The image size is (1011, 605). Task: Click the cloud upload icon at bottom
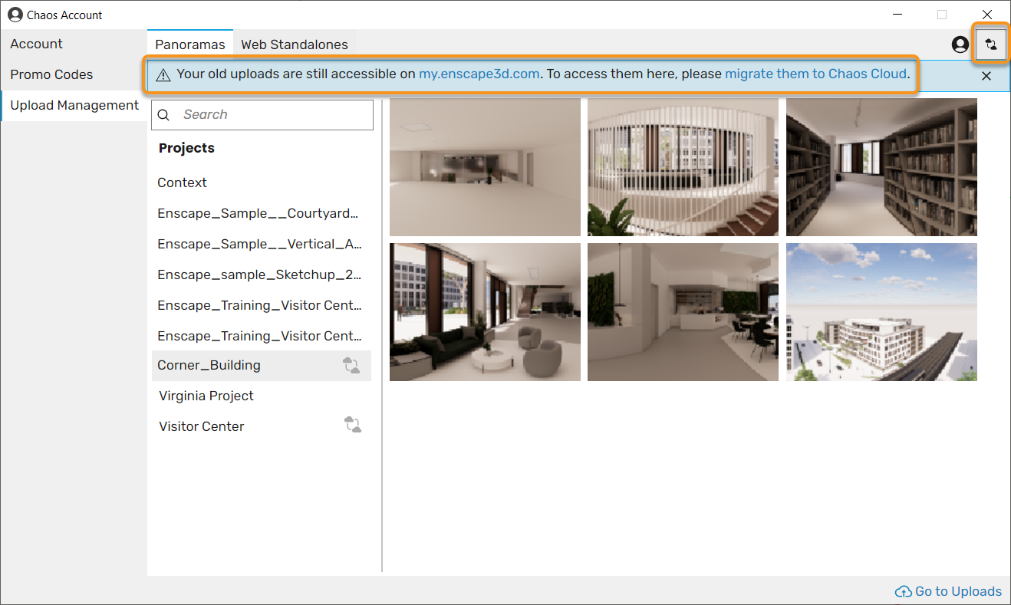click(904, 591)
